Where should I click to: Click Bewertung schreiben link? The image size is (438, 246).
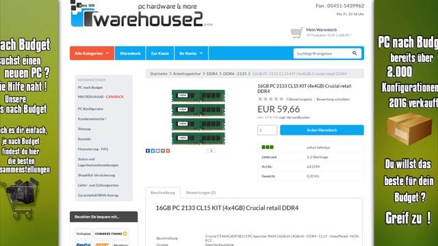[333, 99]
